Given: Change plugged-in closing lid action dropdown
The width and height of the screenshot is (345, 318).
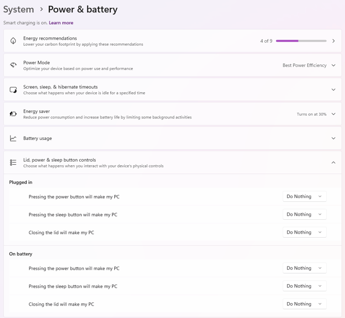Looking at the screenshot, I should click(x=304, y=233).
